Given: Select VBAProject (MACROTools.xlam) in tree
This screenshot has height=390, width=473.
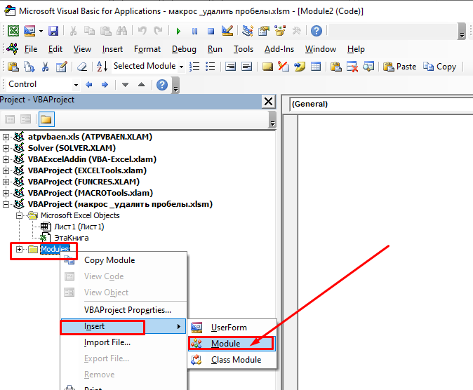Looking at the screenshot, I should 91,193.
